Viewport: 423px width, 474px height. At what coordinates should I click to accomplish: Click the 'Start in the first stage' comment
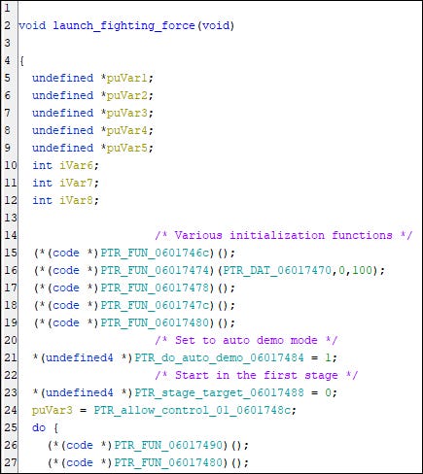click(257, 375)
